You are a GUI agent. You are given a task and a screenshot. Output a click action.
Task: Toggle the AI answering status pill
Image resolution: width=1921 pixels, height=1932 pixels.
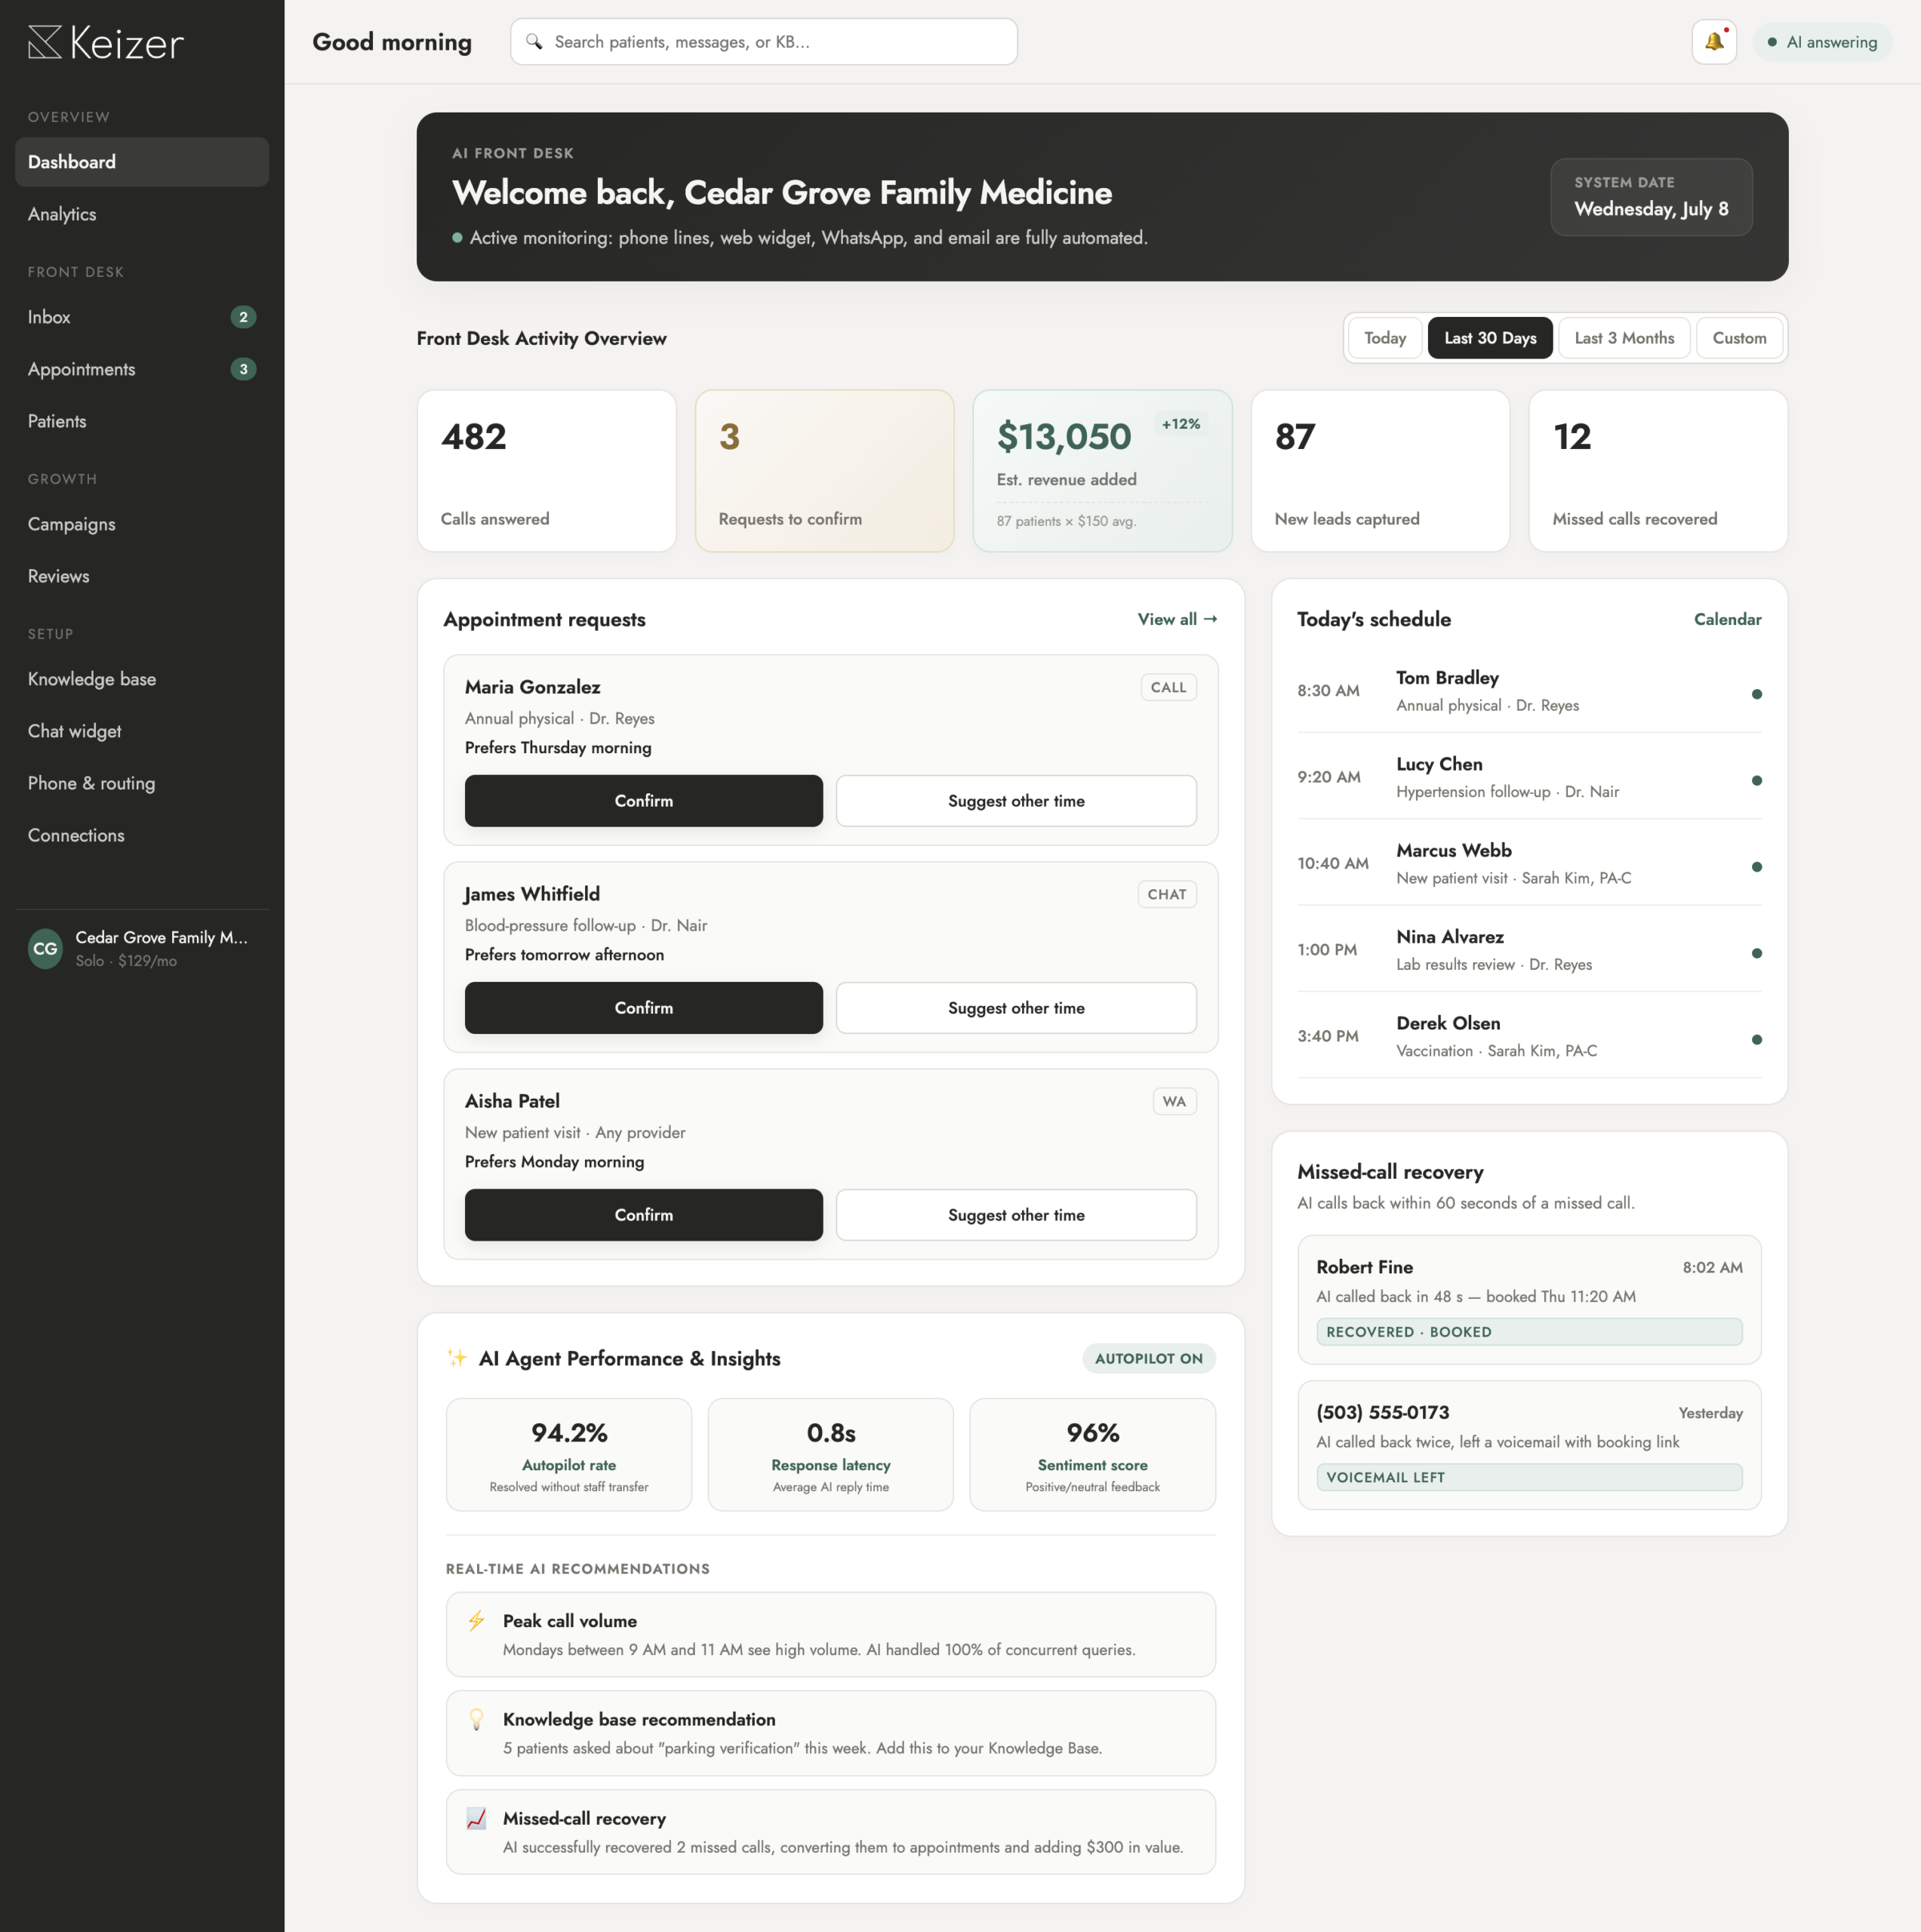tap(1822, 42)
